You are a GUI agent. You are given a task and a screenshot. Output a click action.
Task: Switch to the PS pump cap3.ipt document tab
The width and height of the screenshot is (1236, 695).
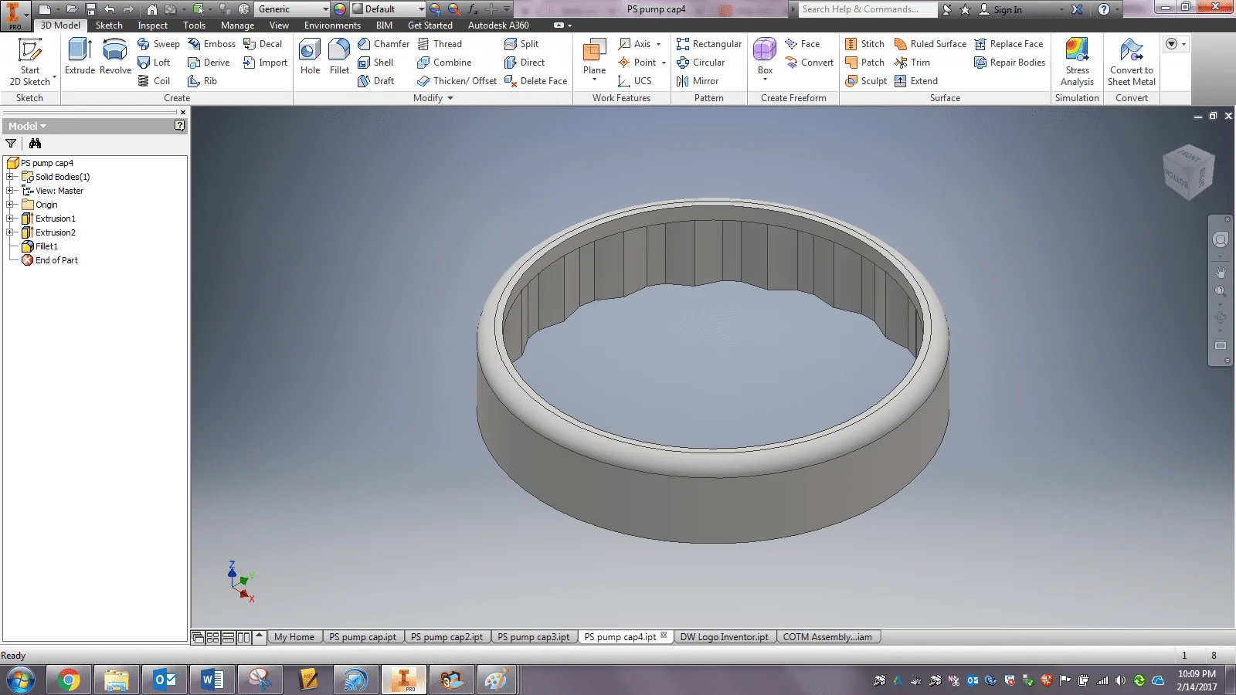(x=533, y=637)
